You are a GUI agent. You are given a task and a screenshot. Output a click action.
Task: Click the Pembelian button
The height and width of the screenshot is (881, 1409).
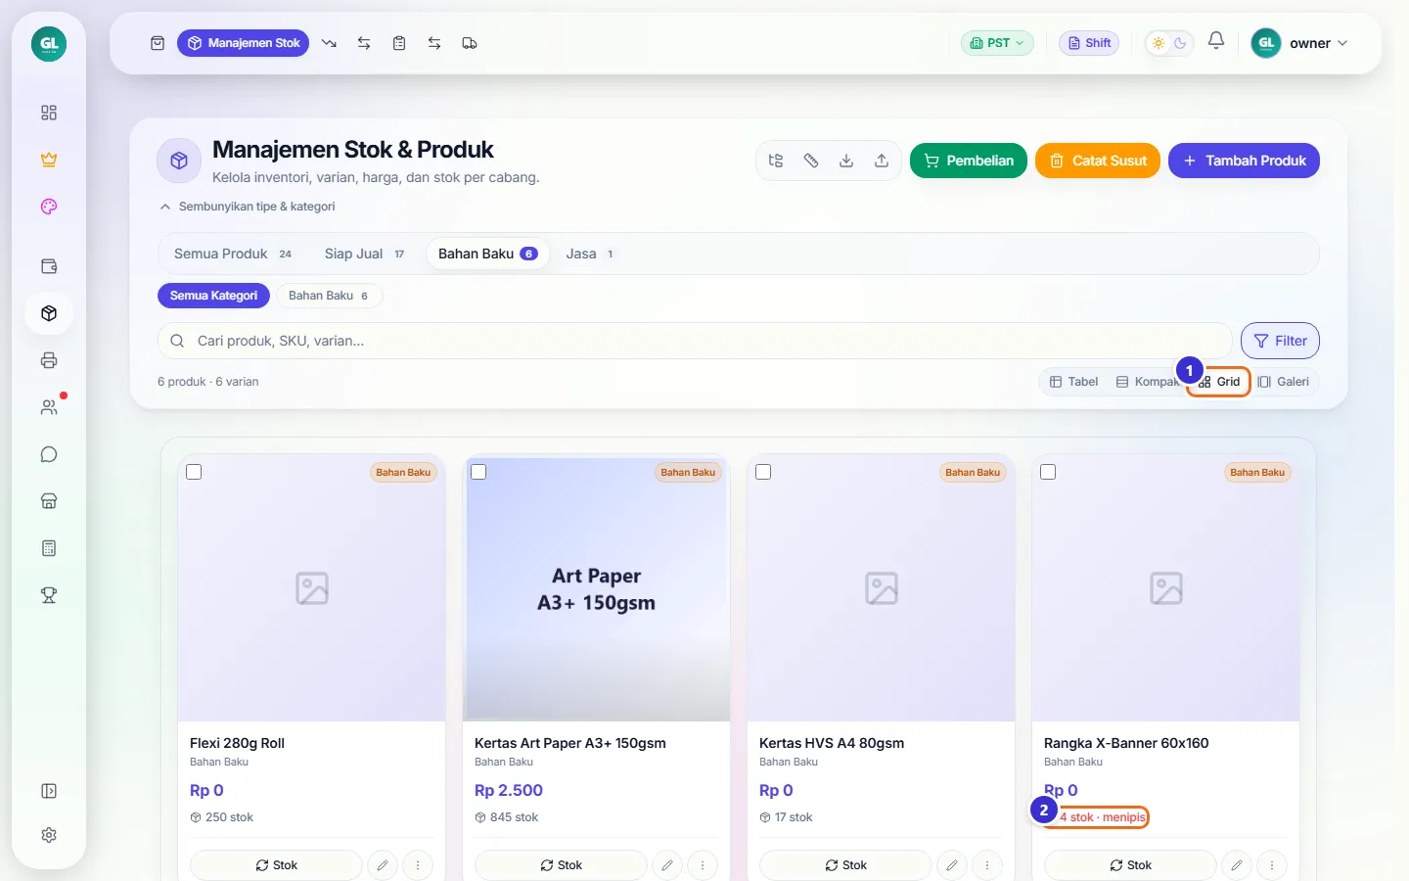[969, 161]
